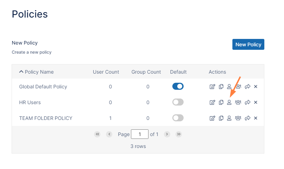
Task: Sort by Policy Name column header
Action: [x=39, y=72]
